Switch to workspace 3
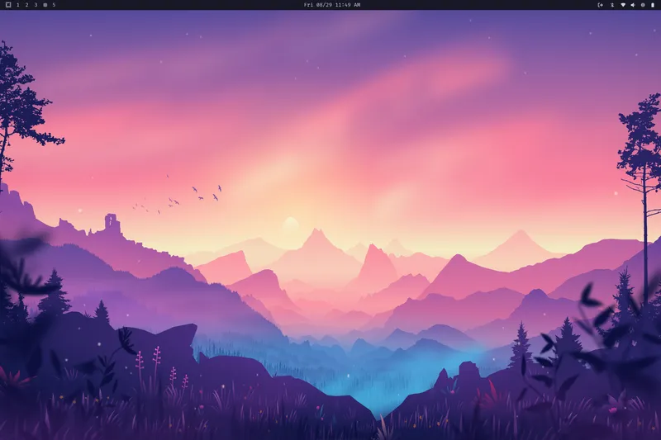Viewport: 661px width, 440px height. (36, 5)
